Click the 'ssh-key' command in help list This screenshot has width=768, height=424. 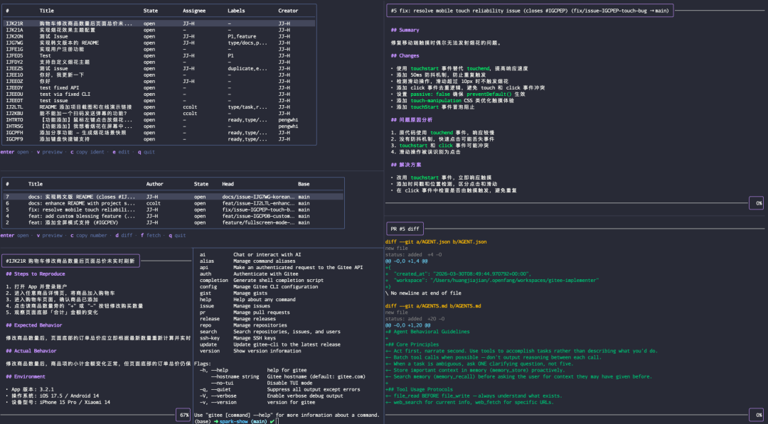[211, 338]
